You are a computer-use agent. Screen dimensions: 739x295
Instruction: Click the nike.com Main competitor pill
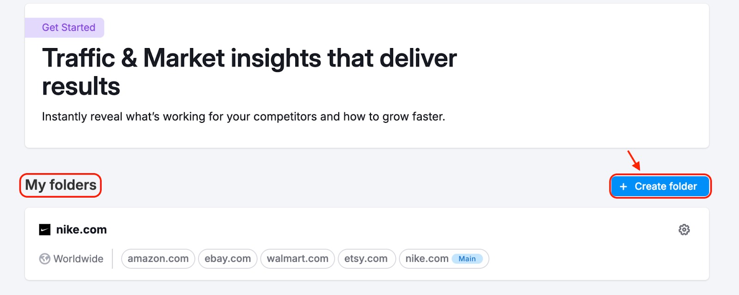click(x=443, y=259)
